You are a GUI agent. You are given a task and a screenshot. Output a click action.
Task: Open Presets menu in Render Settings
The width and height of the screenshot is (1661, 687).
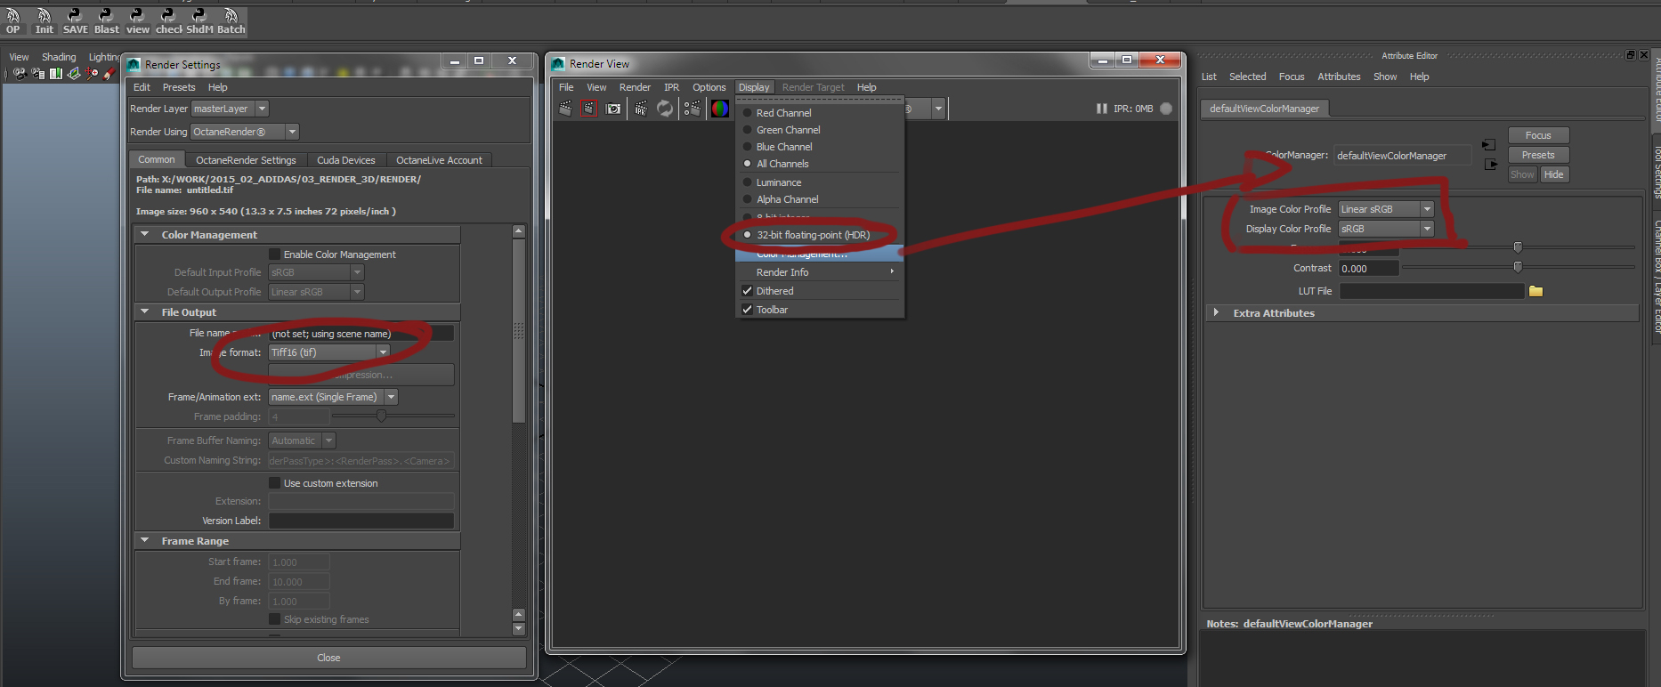pyautogui.click(x=179, y=87)
